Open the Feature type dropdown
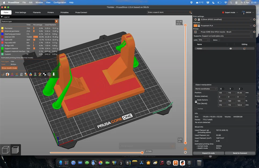The image size is (259, 168). 30,21
